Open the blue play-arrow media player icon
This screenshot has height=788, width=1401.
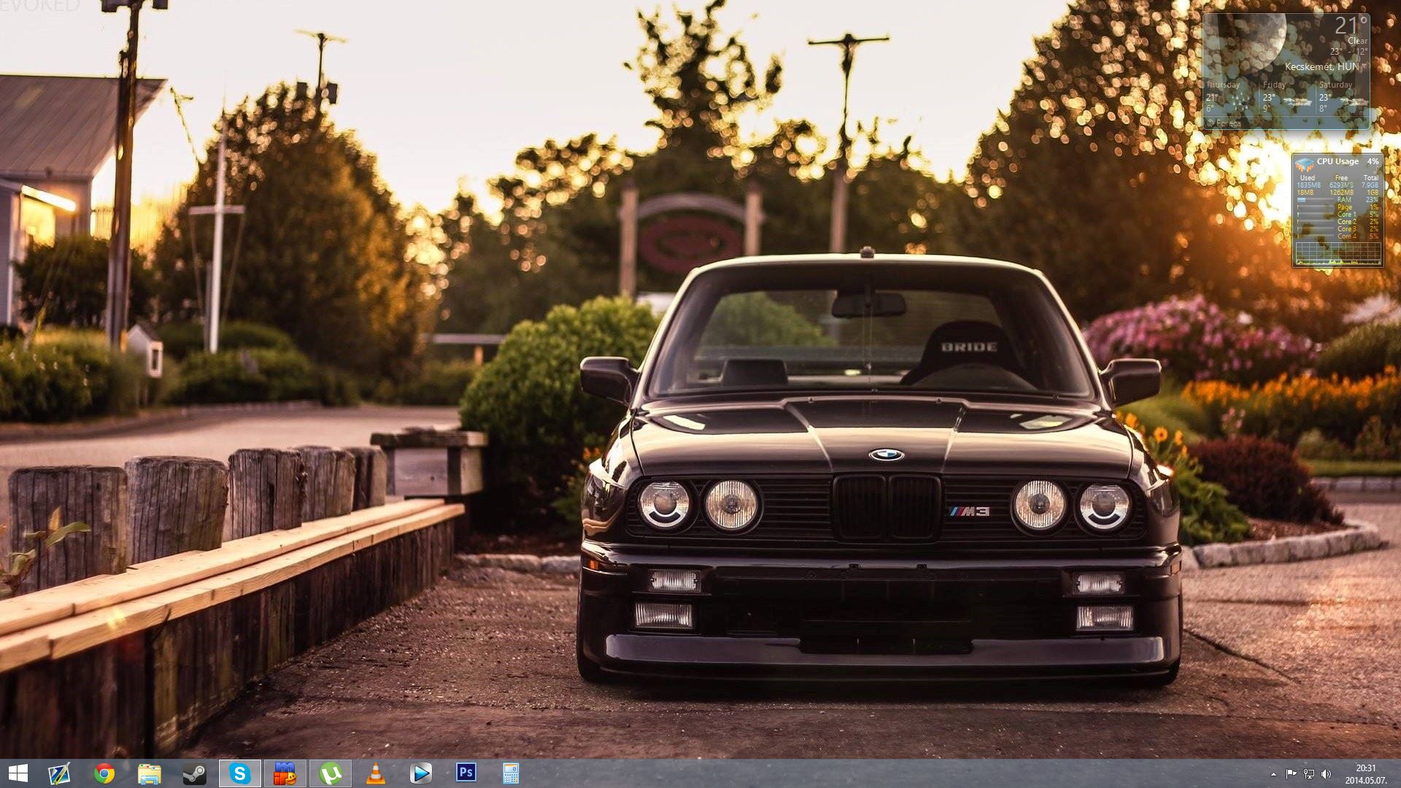[421, 773]
